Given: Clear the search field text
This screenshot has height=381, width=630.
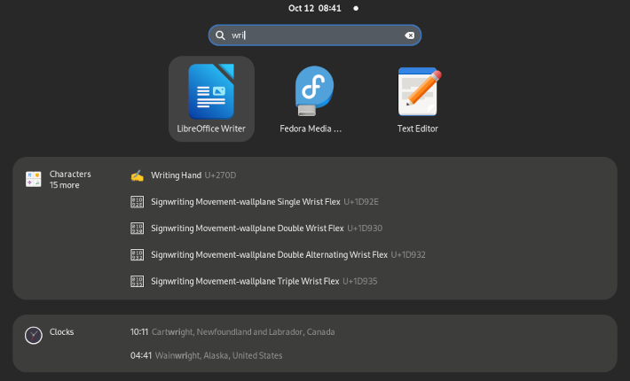Looking at the screenshot, I should pyautogui.click(x=409, y=35).
